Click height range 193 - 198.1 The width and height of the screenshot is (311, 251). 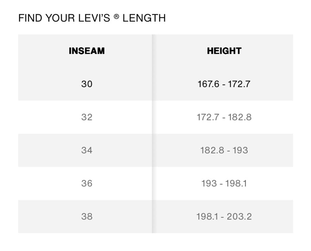[x=224, y=183]
